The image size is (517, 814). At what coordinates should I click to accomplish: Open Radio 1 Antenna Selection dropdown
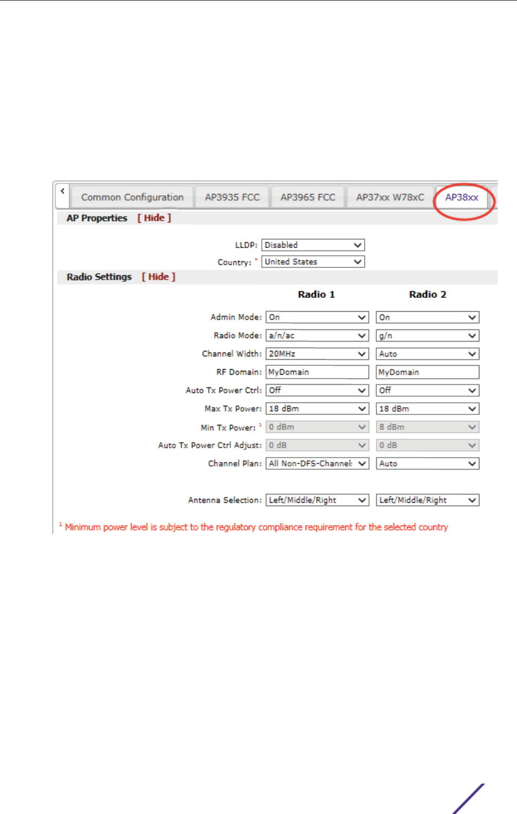[317, 500]
